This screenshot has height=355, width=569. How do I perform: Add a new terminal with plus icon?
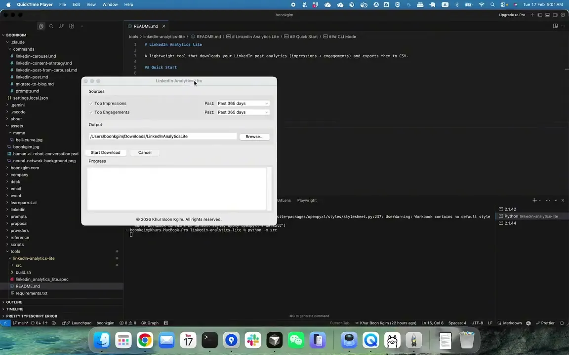pos(534,200)
